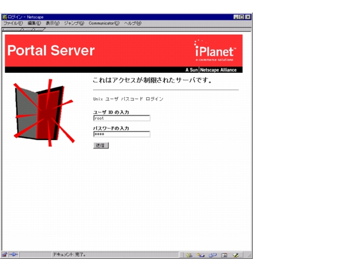
Task: Expand the first collapsed toolbar tab
Action: coord(12,29)
